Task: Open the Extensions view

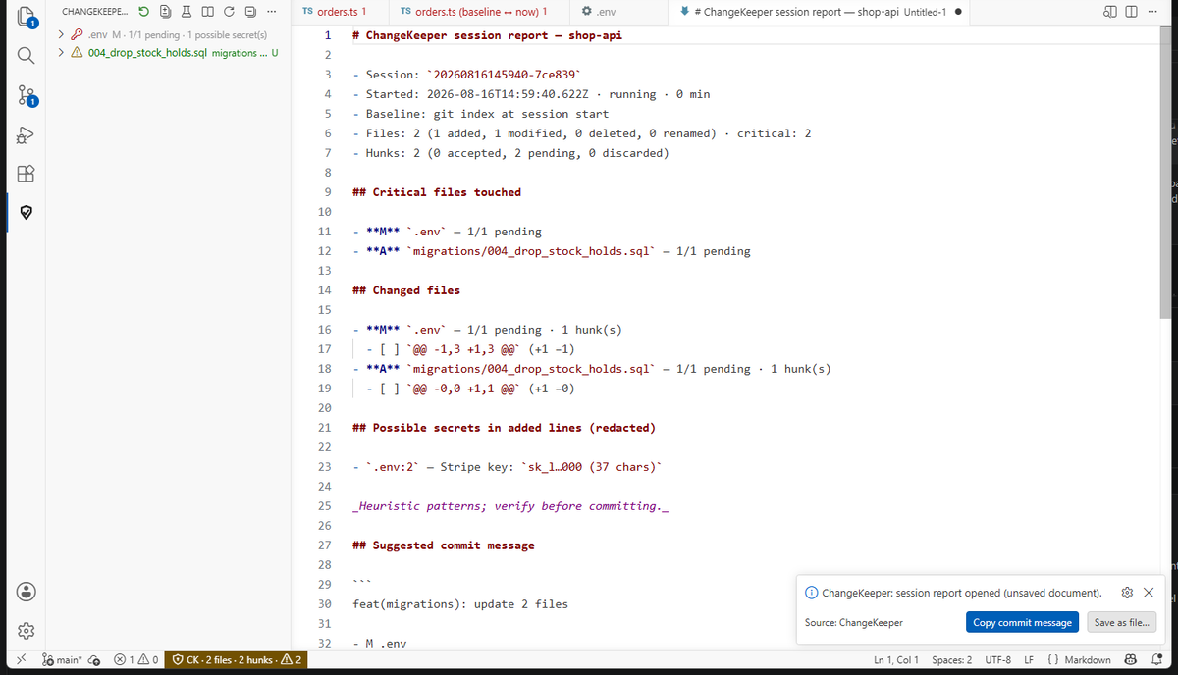Action: pyautogui.click(x=27, y=176)
